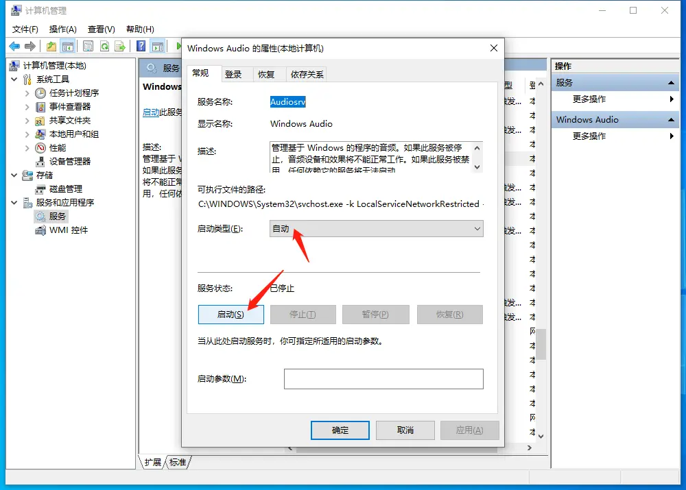Click the blue Help question mark icon
Screen dimensions: 686x490
(x=141, y=46)
